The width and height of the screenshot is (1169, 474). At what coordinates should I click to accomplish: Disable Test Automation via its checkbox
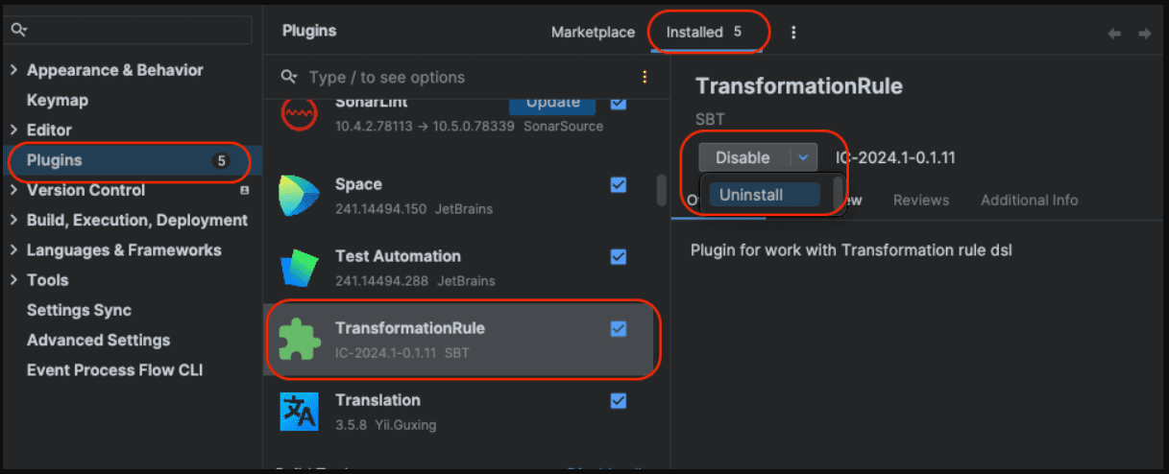click(619, 257)
